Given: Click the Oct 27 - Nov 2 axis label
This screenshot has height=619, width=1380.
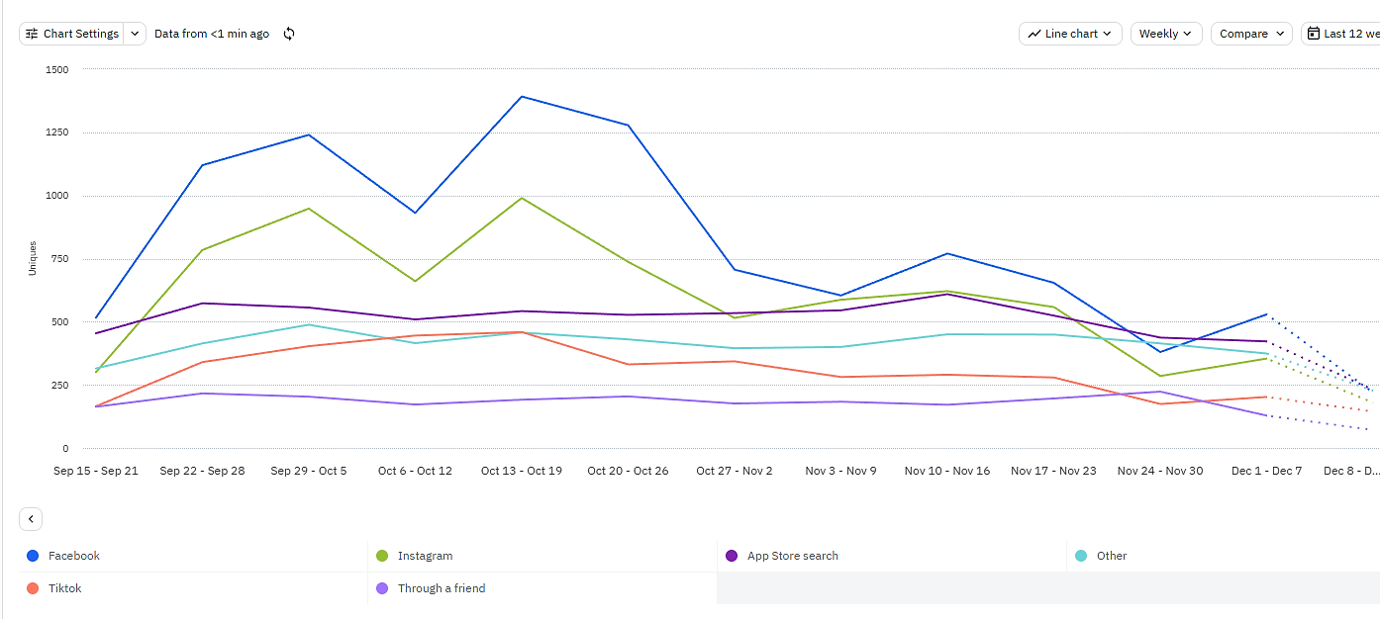Looking at the screenshot, I should click(x=735, y=471).
